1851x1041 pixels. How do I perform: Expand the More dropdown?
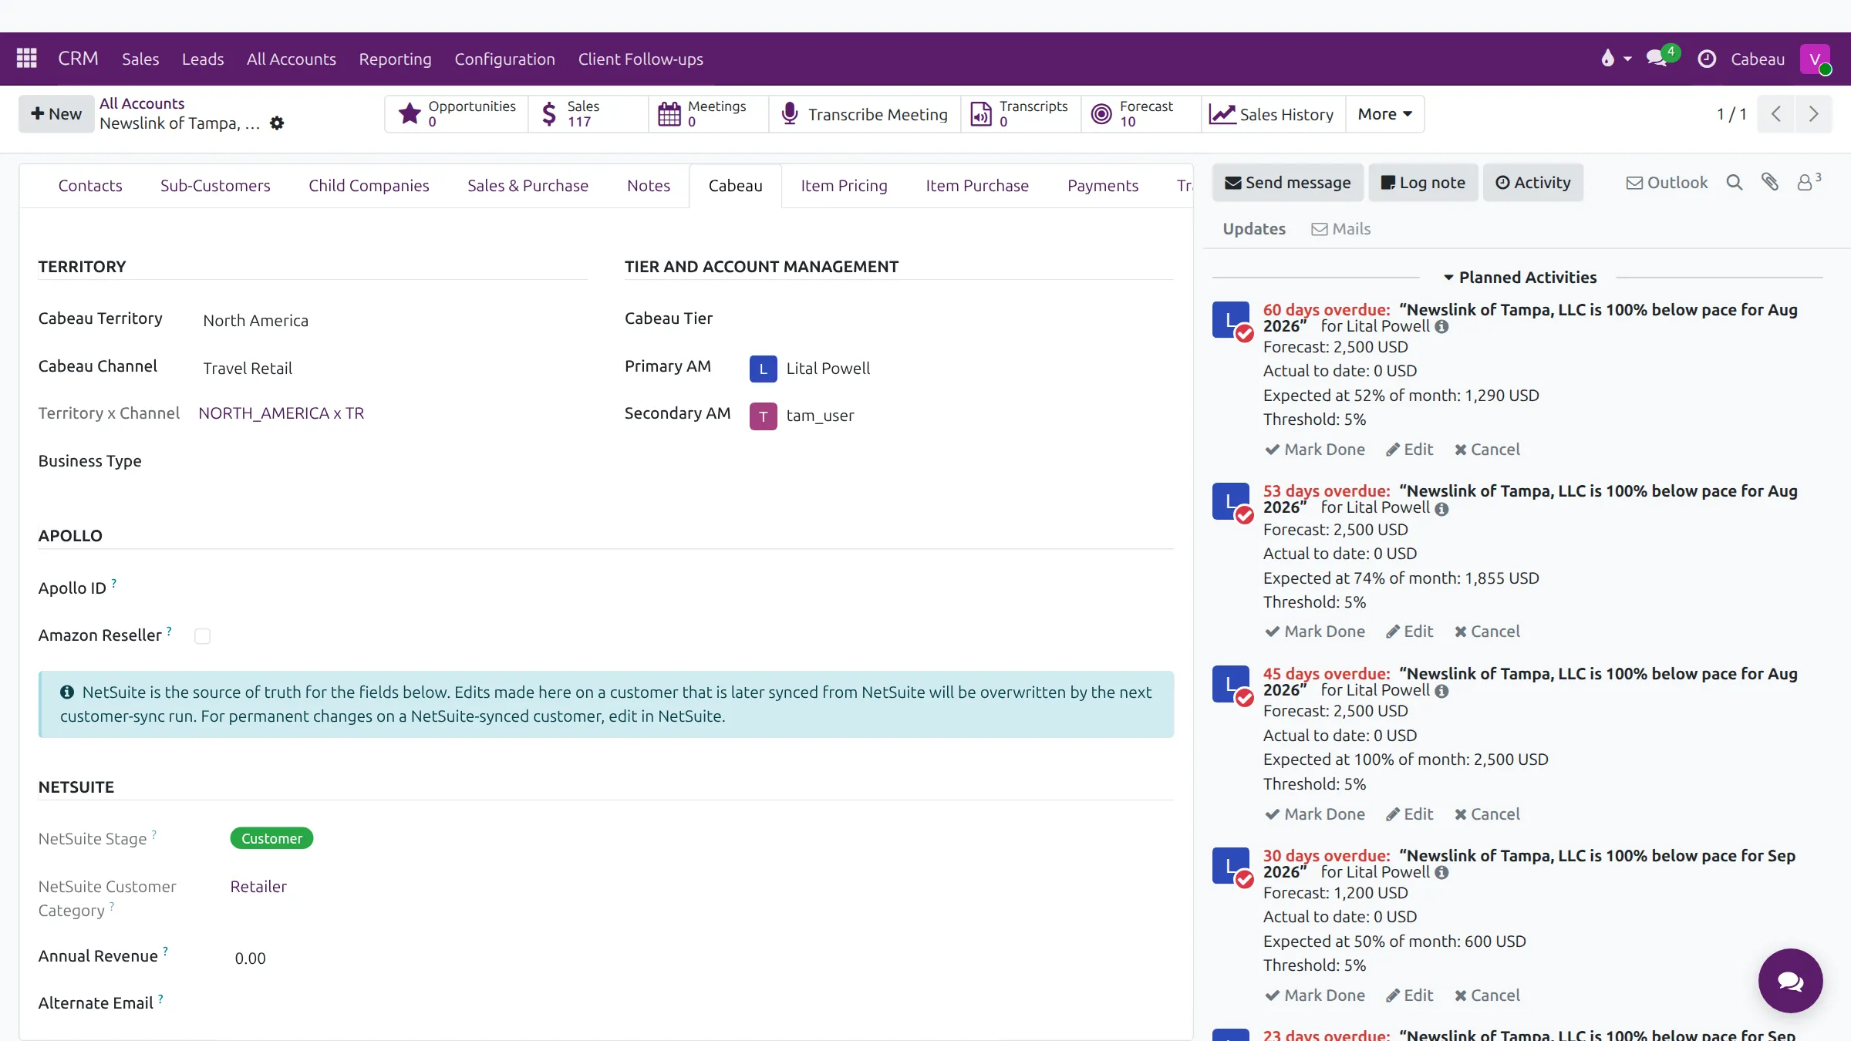[x=1384, y=114]
